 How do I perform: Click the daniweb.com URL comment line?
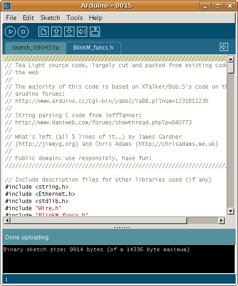[99, 123]
